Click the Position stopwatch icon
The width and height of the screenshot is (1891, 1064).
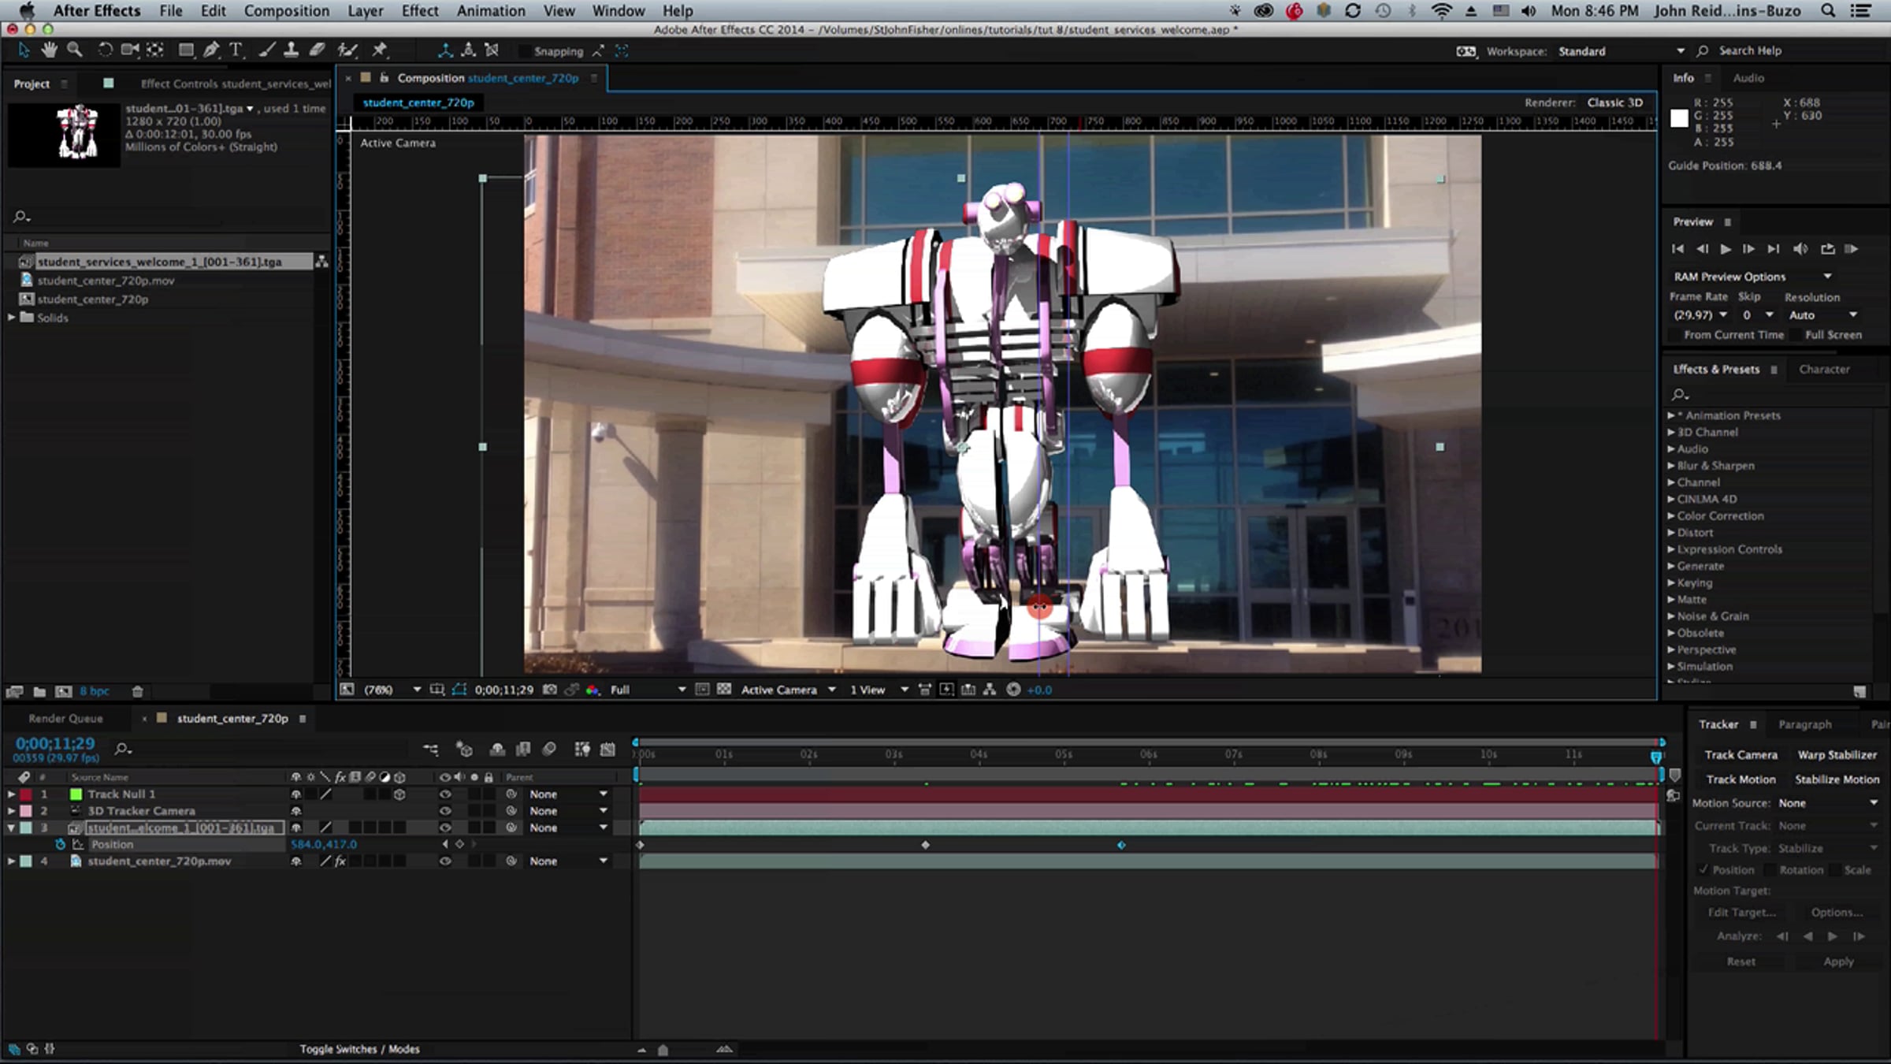point(61,844)
